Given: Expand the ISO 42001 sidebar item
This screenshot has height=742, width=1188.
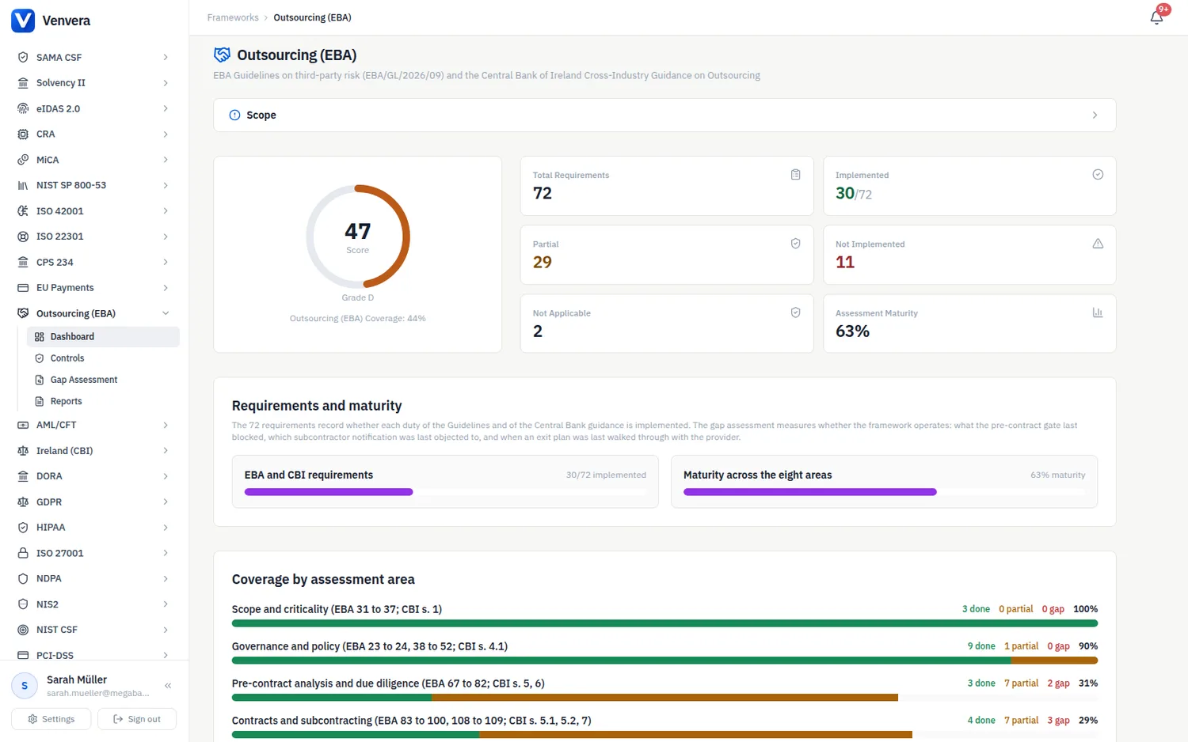Looking at the screenshot, I should point(94,211).
